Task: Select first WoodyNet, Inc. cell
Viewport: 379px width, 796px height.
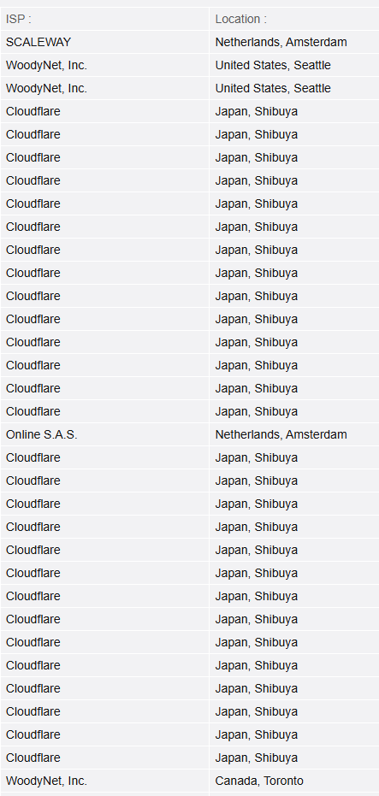Action: [104, 65]
